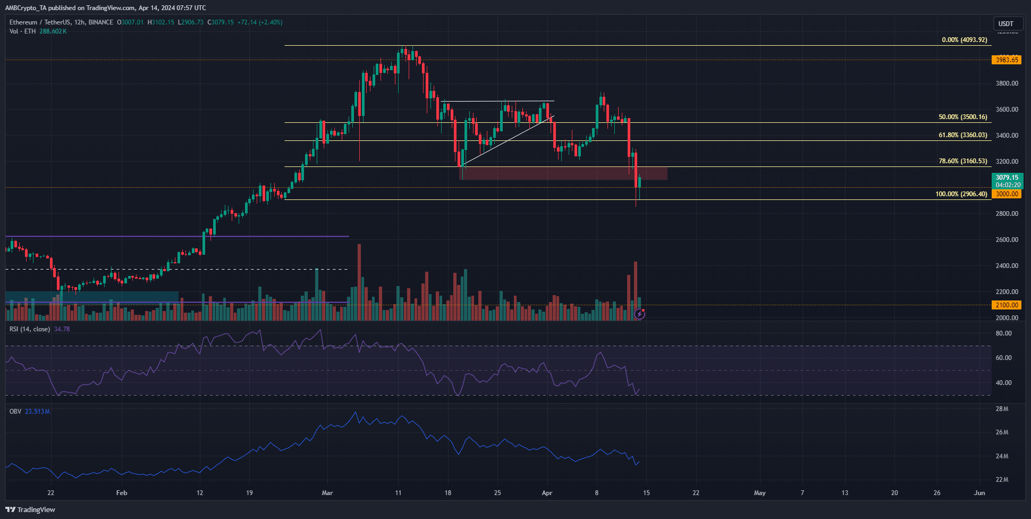1031x519 pixels.
Task: Click the 28M OBV axis label
Action: pyautogui.click(x=1002, y=409)
